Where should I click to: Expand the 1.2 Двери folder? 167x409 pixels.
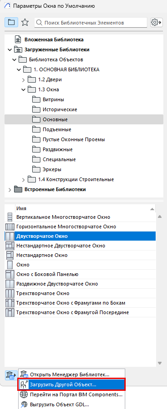(23, 79)
